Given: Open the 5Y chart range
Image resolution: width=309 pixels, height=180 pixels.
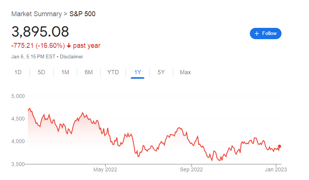Looking at the screenshot, I should (161, 72).
